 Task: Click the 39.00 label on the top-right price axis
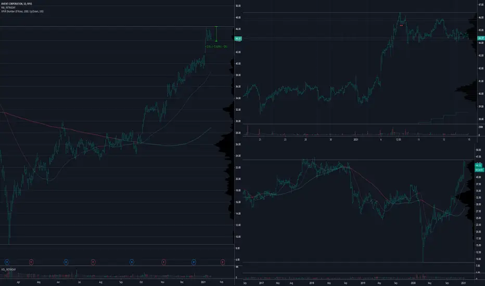[x=481, y=107]
